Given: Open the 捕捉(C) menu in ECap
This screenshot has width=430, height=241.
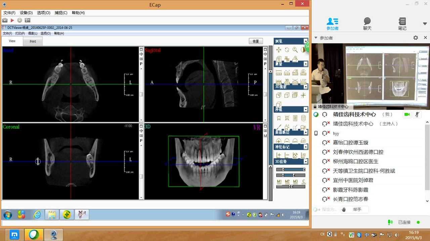Looking at the screenshot, I should point(61,13).
